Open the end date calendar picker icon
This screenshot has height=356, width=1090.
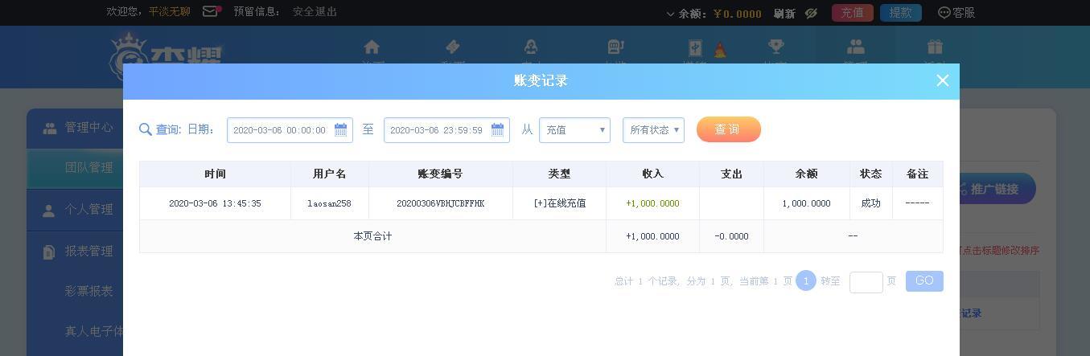[497, 130]
